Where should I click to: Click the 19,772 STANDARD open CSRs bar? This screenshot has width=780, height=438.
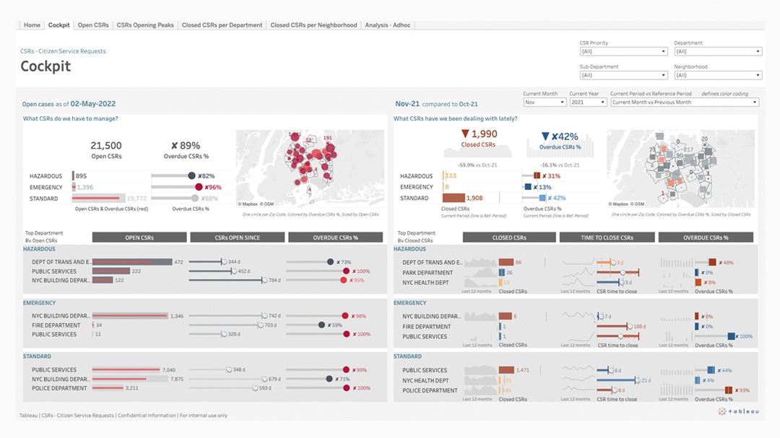coord(98,198)
